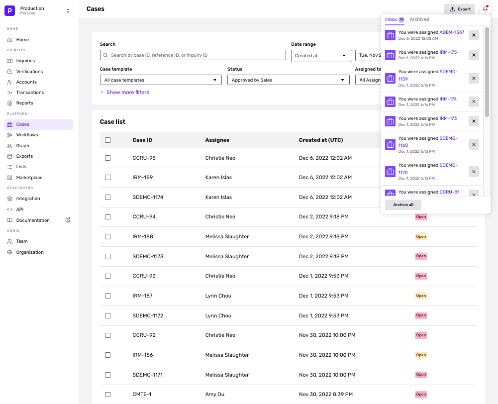Open Exports in the sidebar
Image resolution: width=498 pixels, height=404 pixels.
coord(39,156)
